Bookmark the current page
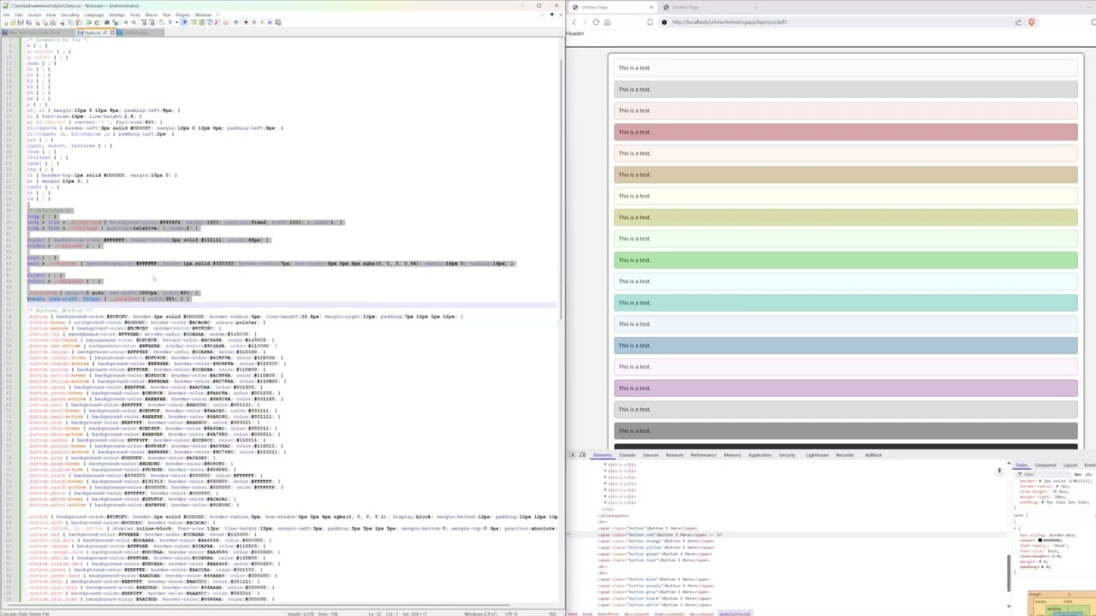Viewport: 1096px width, 616px height. 650,22
